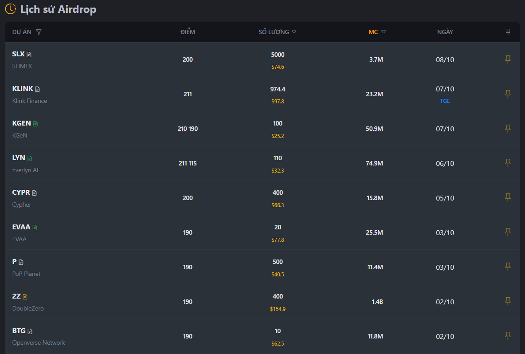525x354 pixels.
Task: Pin the KLINK airdrop row
Action: (508, 94)
